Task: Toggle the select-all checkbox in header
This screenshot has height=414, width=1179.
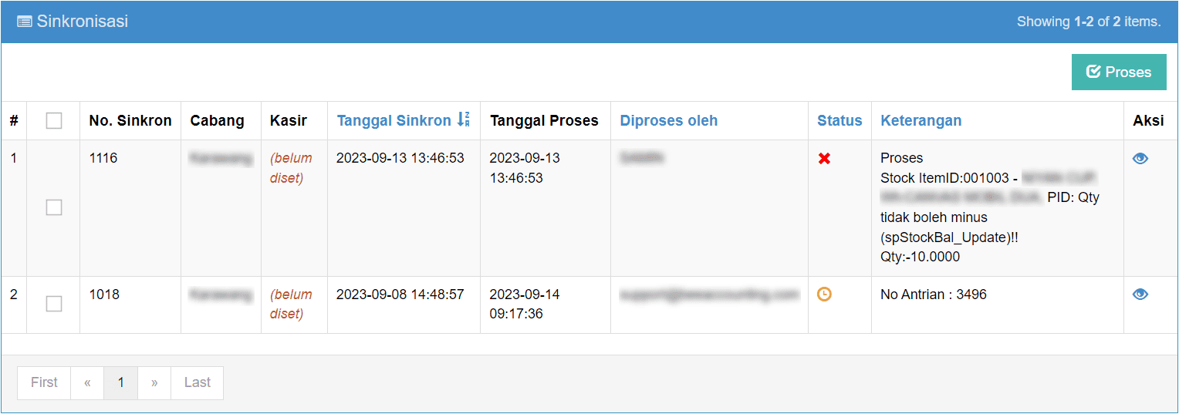Action: (54, 120)
